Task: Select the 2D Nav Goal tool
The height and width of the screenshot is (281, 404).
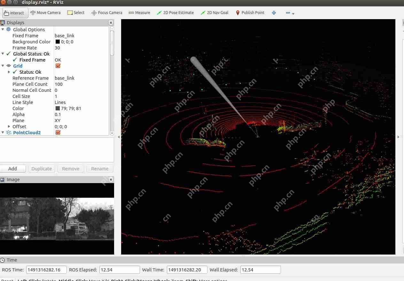Action: pos(214,13)
